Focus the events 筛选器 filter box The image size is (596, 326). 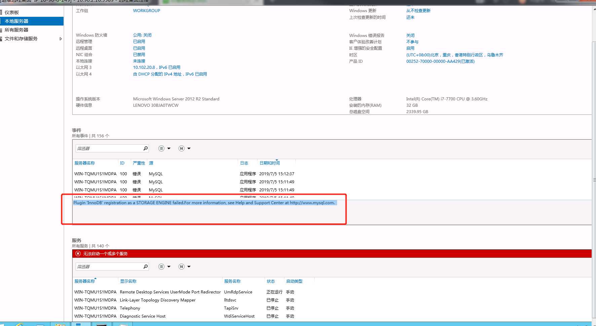(109, 148)
